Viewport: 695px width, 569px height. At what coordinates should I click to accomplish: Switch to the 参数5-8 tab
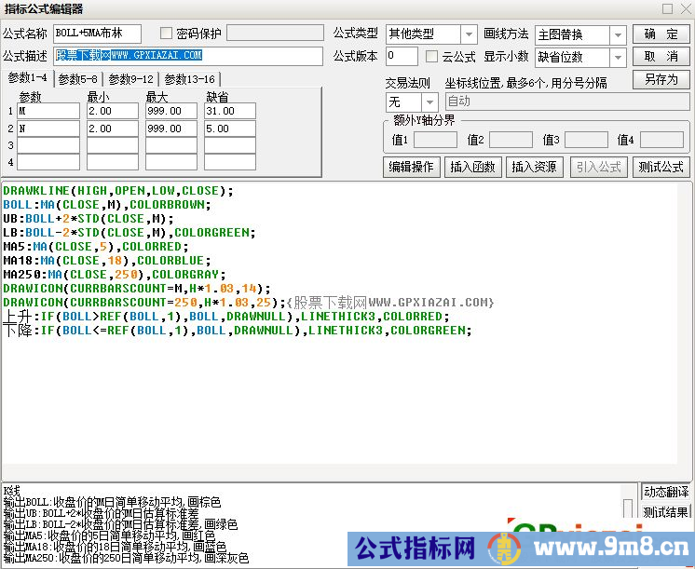click(78, 79)
